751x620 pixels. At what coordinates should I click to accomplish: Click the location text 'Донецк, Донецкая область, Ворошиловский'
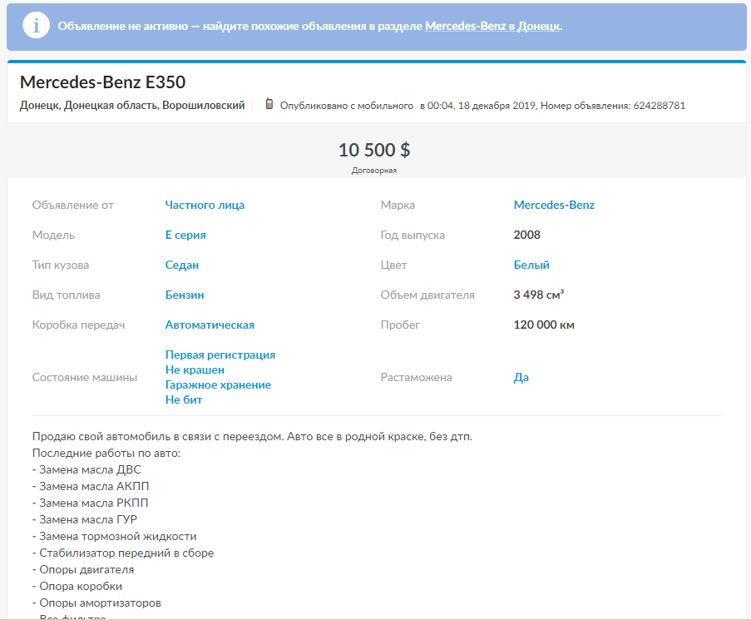tap(132, 106)
